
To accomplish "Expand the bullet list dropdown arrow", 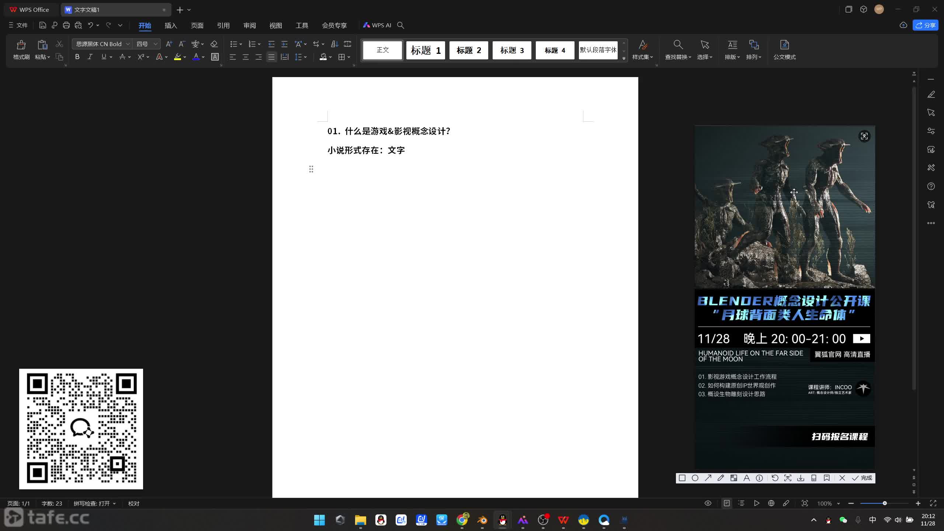I will click(x=241, y=44).
